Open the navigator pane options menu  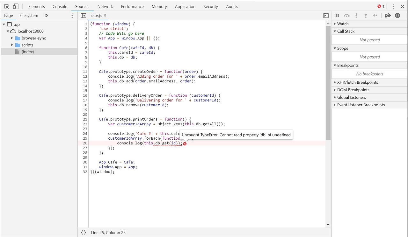[x=72, y=16]
